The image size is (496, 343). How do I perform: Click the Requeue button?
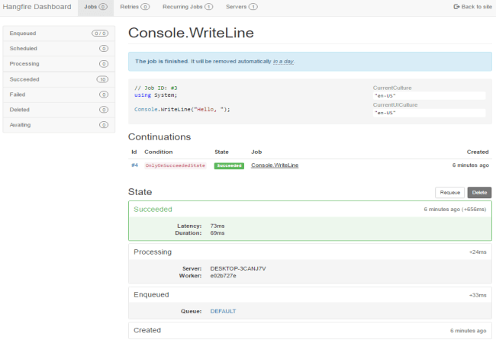449,193
